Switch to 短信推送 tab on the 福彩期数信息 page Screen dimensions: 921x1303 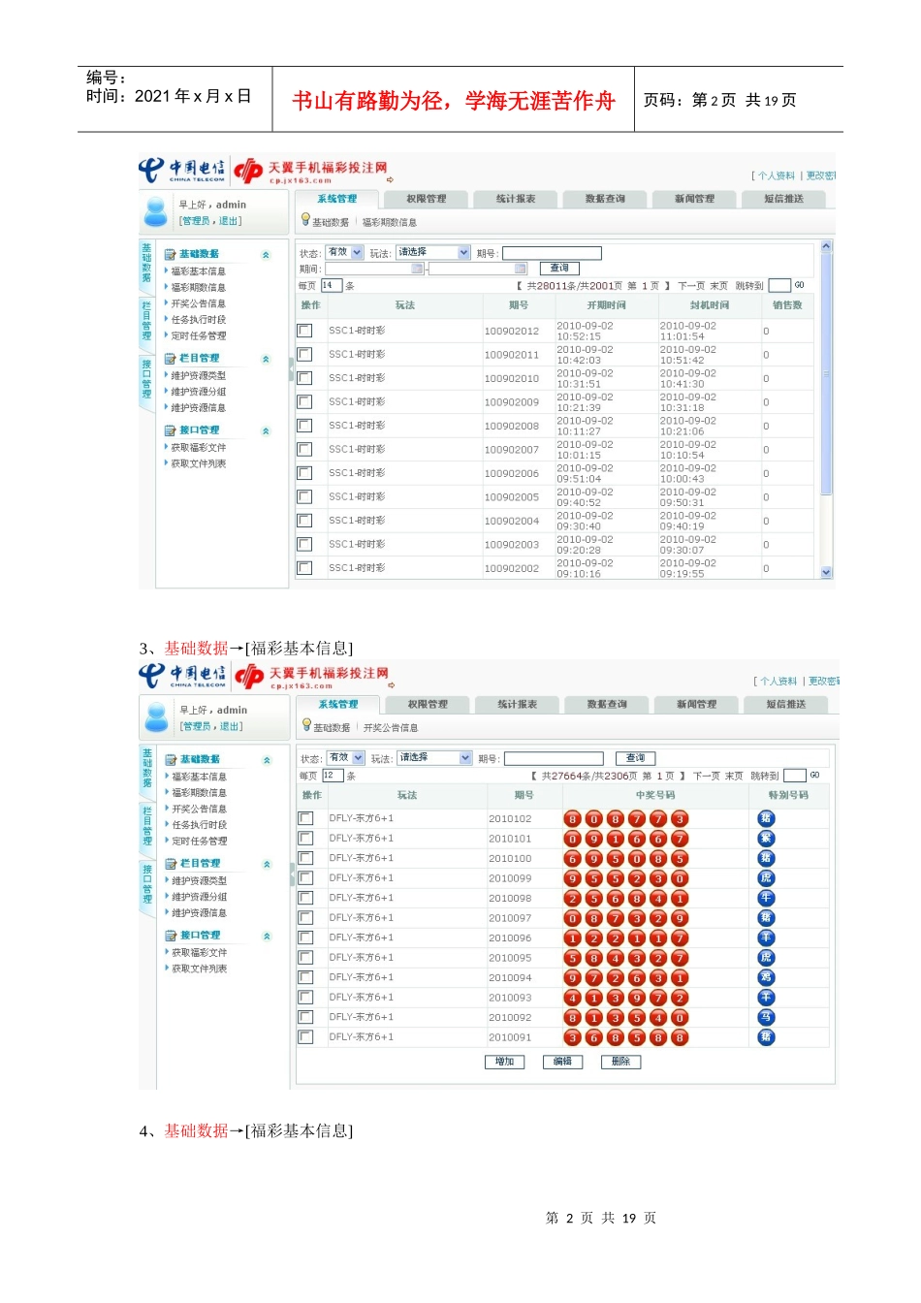[783, 199]
